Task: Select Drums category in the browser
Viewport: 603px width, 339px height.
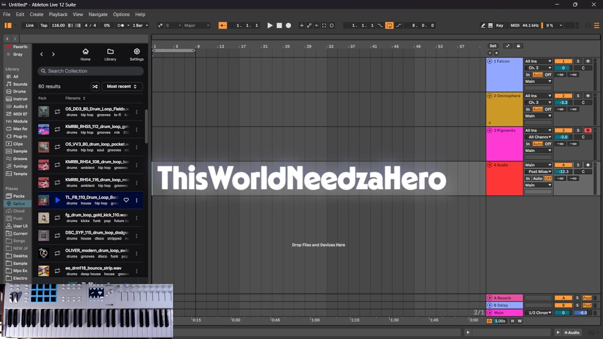Action: pyautogui.click(x=19, y=92)
